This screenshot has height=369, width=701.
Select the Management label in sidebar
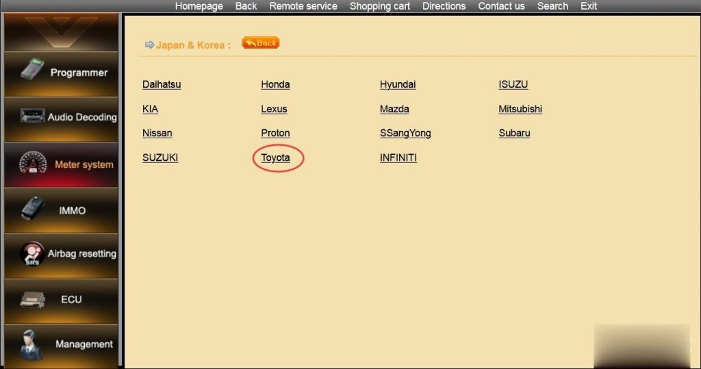point(84,344)
